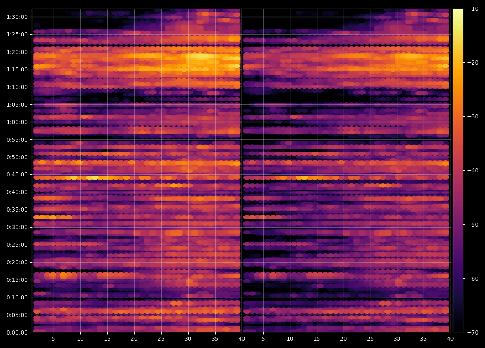Click the inferno colorbar gradient strip
This screenshot has width=485, height=348.
[458, 171]
